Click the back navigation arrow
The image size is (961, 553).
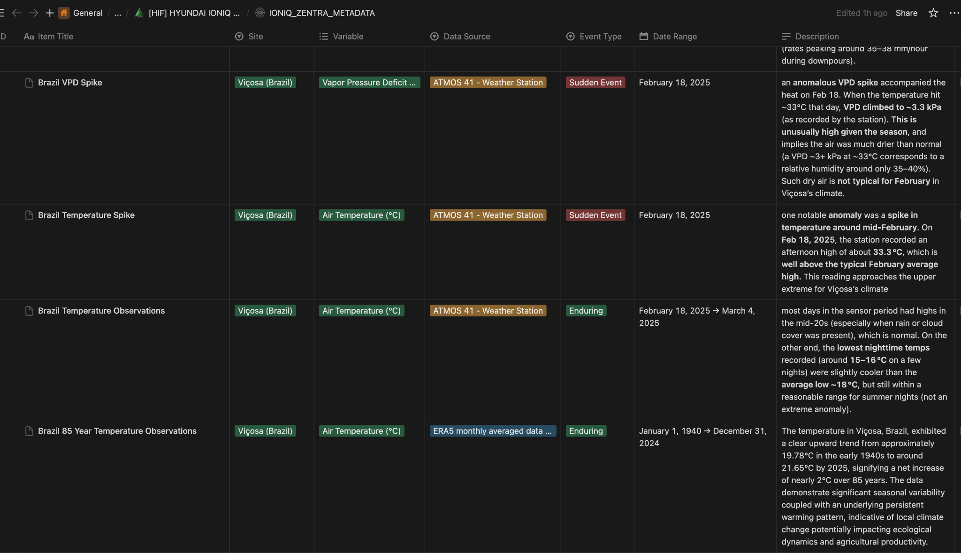[17, 13]
